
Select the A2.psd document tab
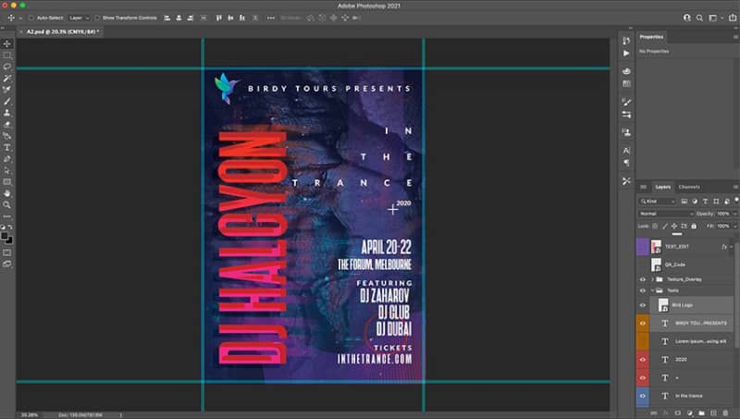click(60, 31)
